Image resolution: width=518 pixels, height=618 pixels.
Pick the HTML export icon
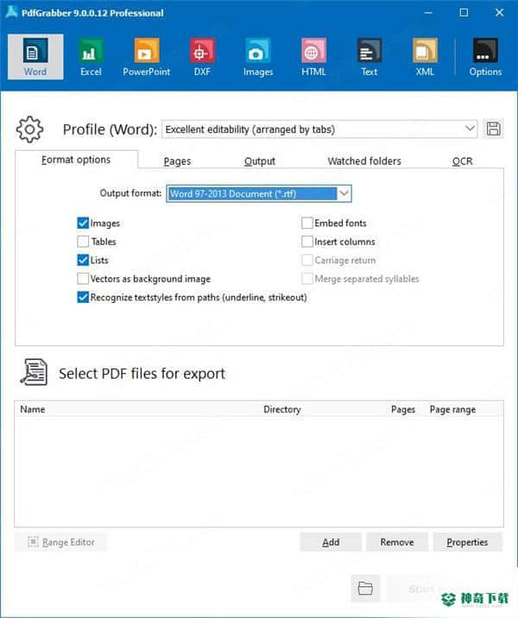(313, 57)
